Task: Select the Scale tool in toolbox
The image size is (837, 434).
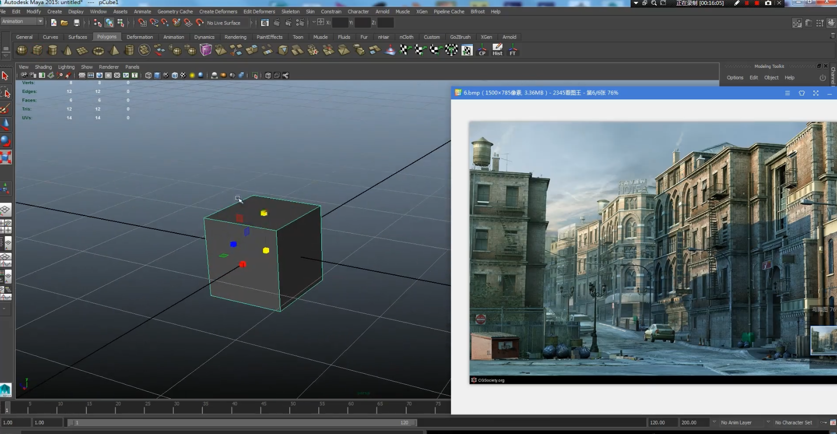Action: 6,157
